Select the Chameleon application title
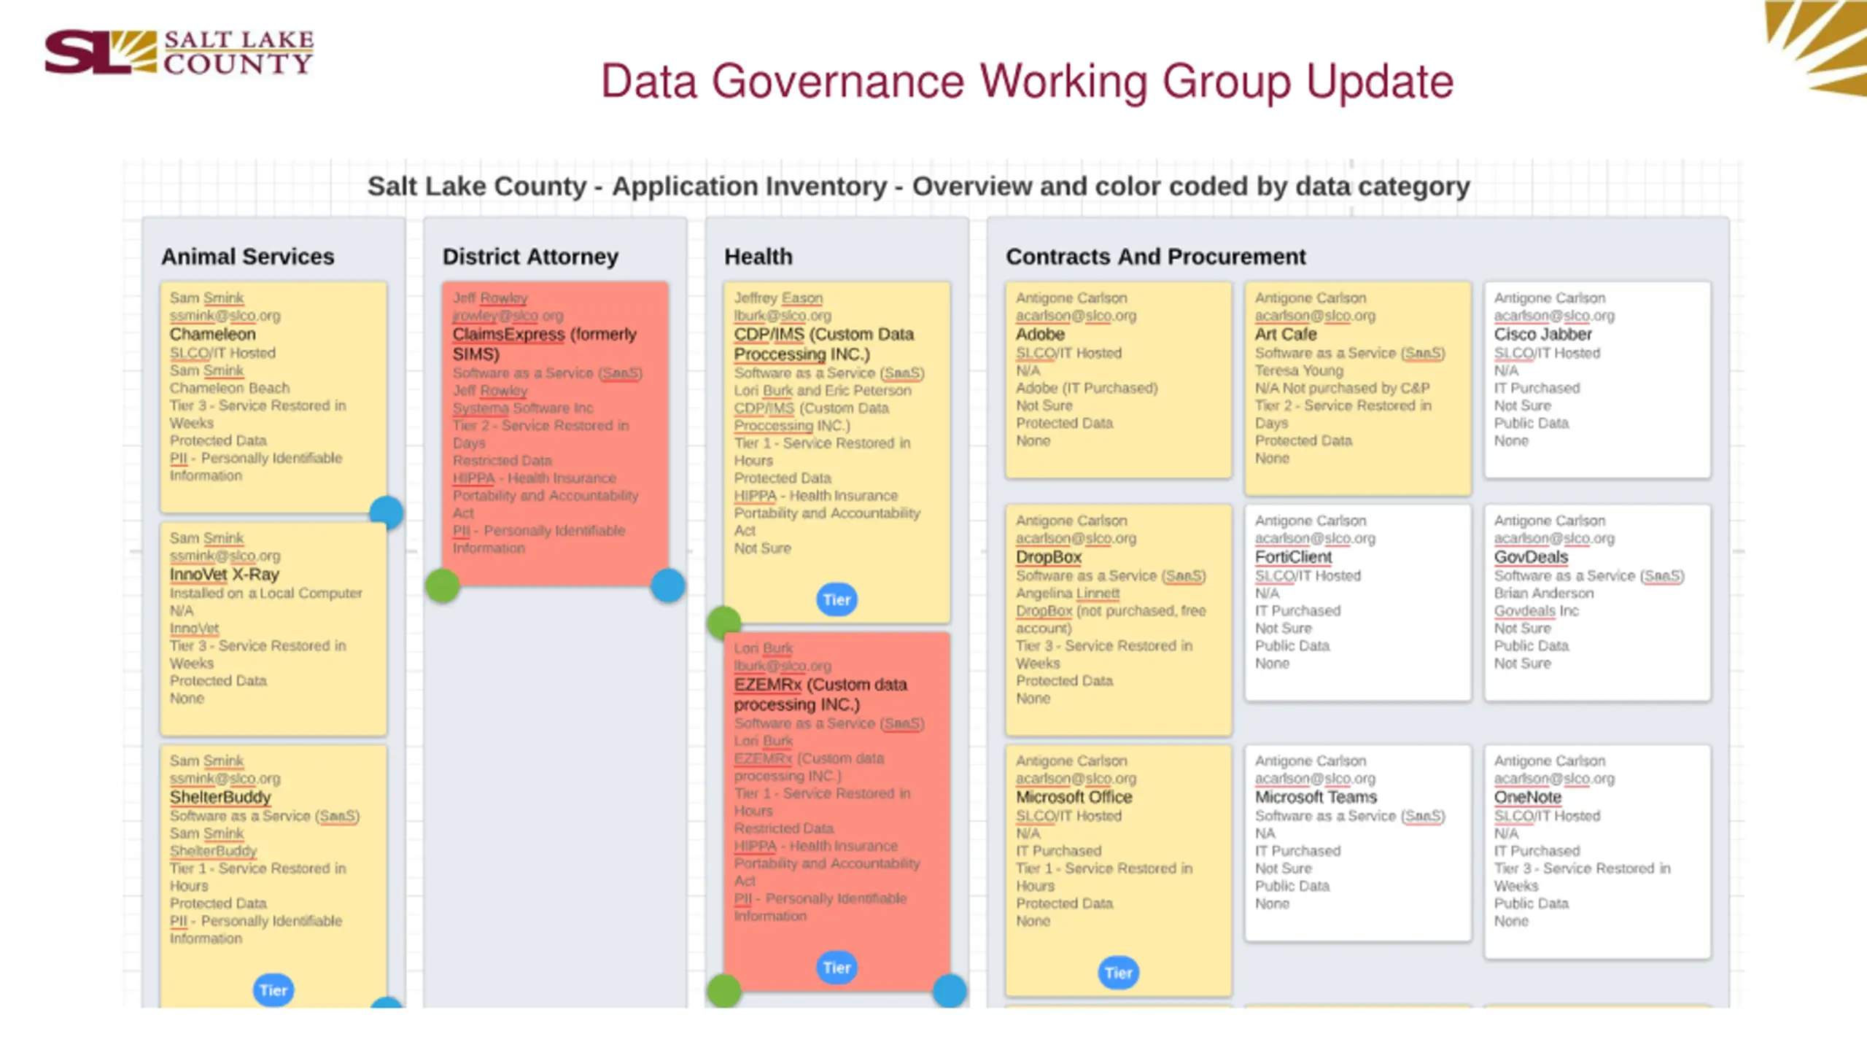Viewport: 1867px width, 1050px height. point(212,334)
